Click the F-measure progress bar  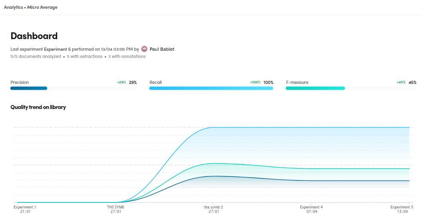[x=351, y=88]
